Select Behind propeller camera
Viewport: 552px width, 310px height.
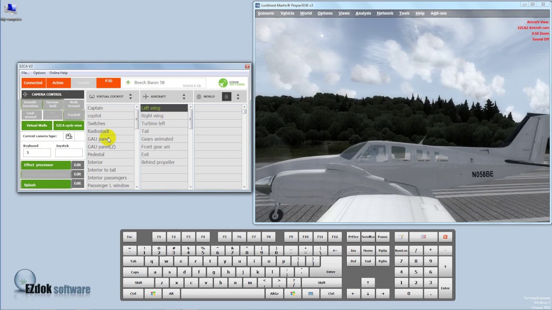(x=164, y=162)
